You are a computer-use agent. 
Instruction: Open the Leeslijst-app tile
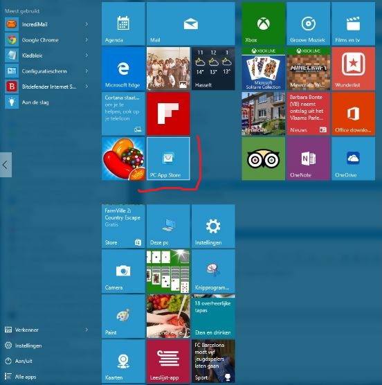168,361
